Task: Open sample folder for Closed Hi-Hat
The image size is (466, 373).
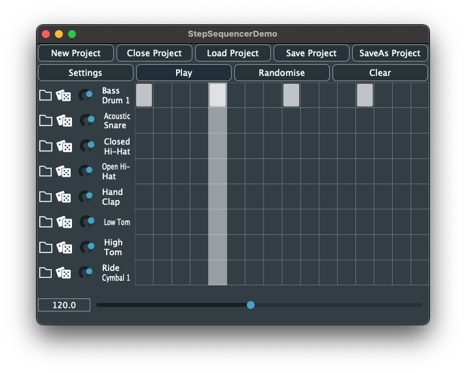Action: [x=45, y=146]
